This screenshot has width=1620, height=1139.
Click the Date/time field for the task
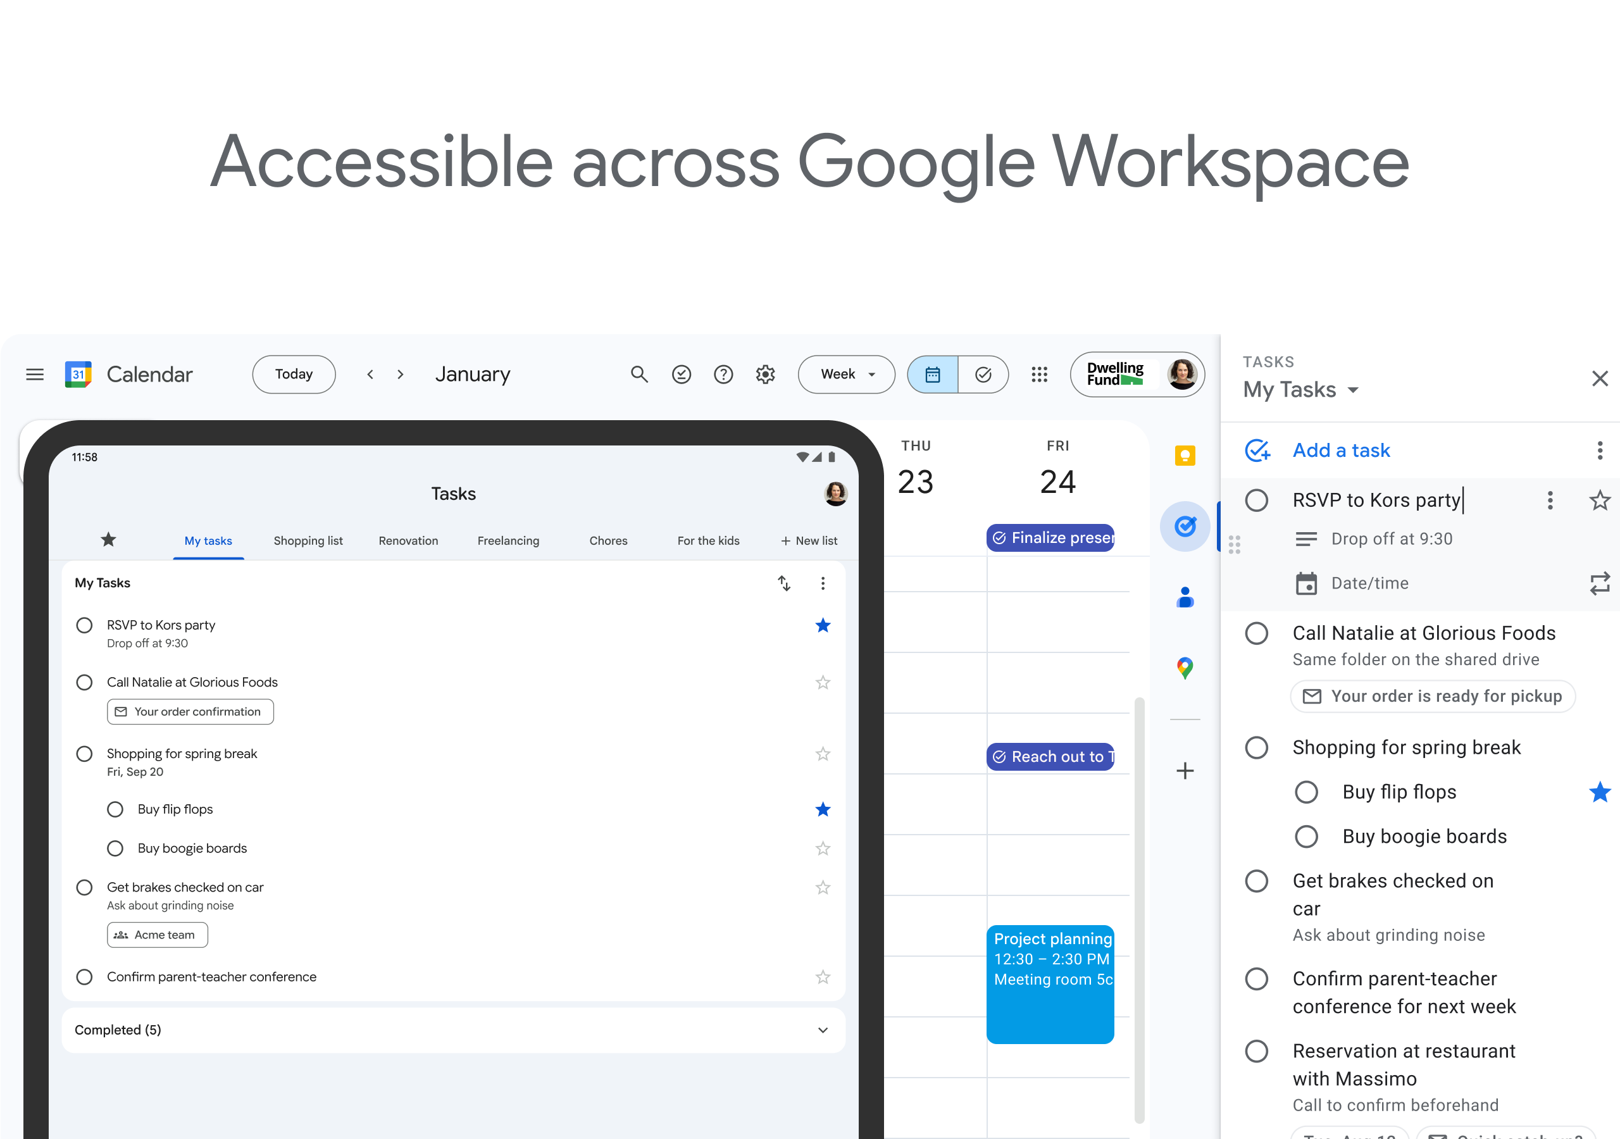click(x=1369, y=583)
